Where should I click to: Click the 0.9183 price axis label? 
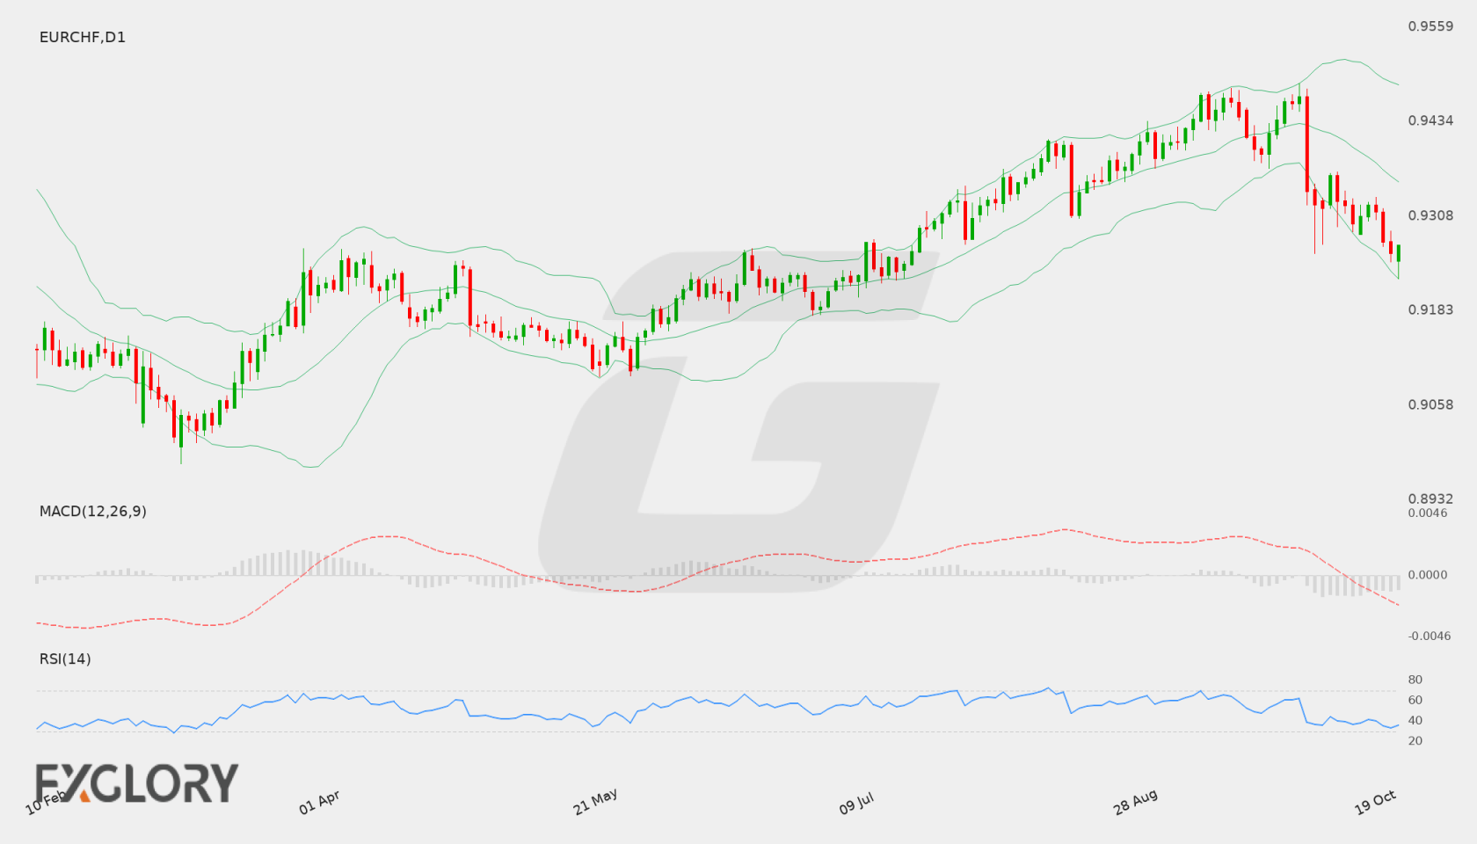click(1430, 309)
